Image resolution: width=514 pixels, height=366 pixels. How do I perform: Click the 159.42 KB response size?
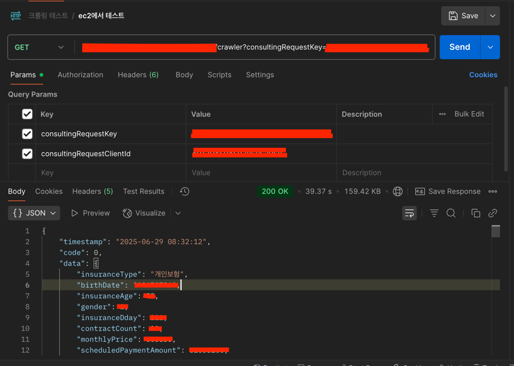(x=362, y=191)
